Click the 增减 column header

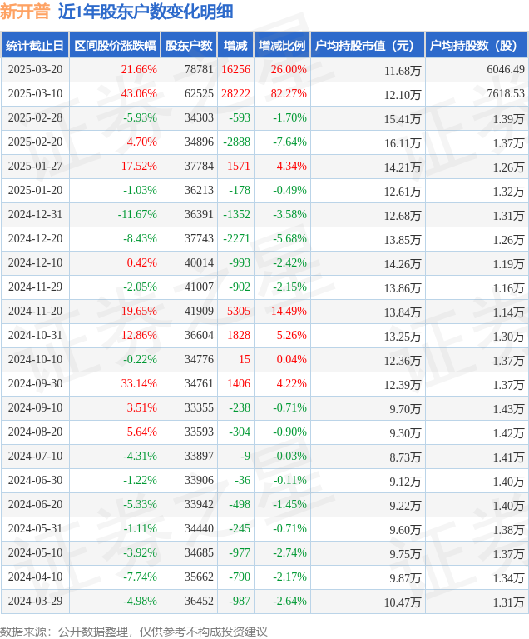235,46
